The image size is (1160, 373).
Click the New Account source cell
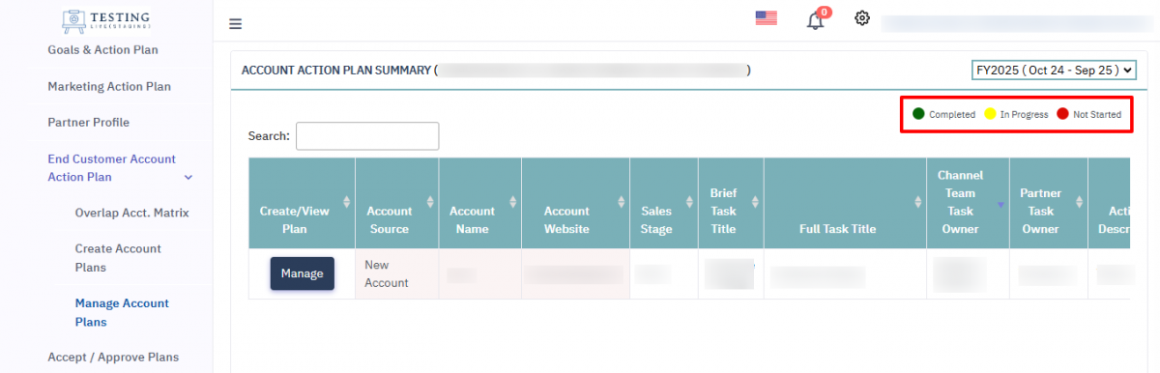pos(396,273)
